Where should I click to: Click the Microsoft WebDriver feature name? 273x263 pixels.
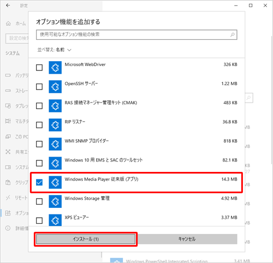point(85,64)
